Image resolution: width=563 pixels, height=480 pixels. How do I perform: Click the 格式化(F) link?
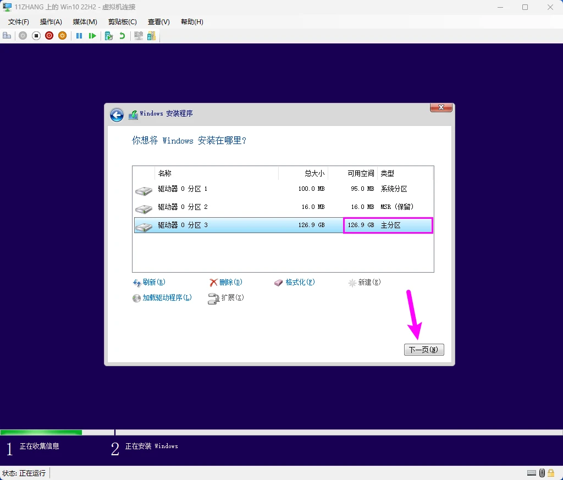click(x=295, y=282)
